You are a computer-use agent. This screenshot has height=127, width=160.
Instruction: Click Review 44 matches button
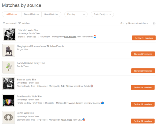[x=144, y=38]
